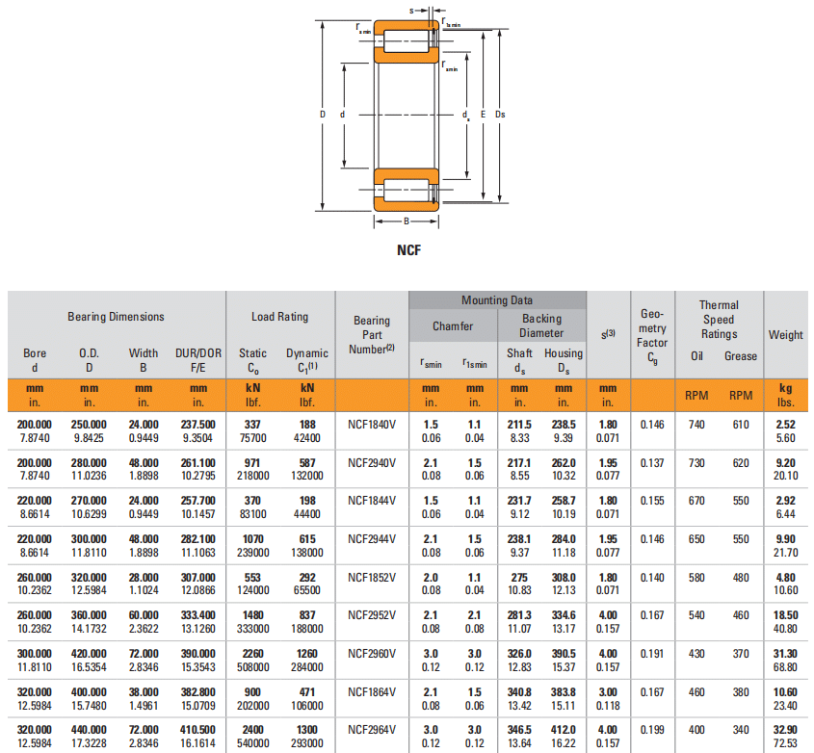Viewport: 814px width, 753px height.
Task: Open the NCF1844V bearing entry
Action: [372, 501]
